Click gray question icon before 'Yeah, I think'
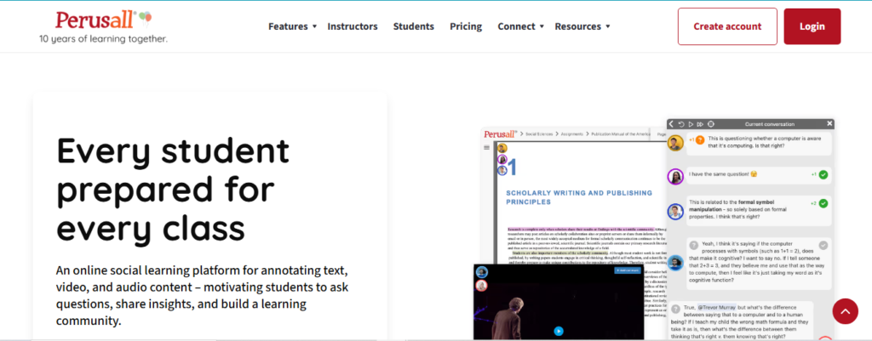This screenshot has width=872, height=341. 693,245
